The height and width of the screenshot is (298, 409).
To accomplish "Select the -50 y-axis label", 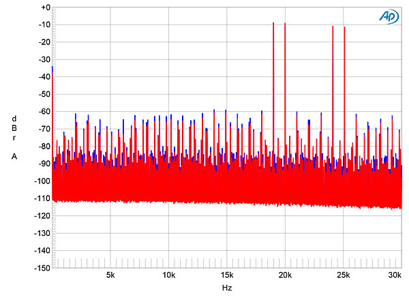I will click(x=44, y=94).
